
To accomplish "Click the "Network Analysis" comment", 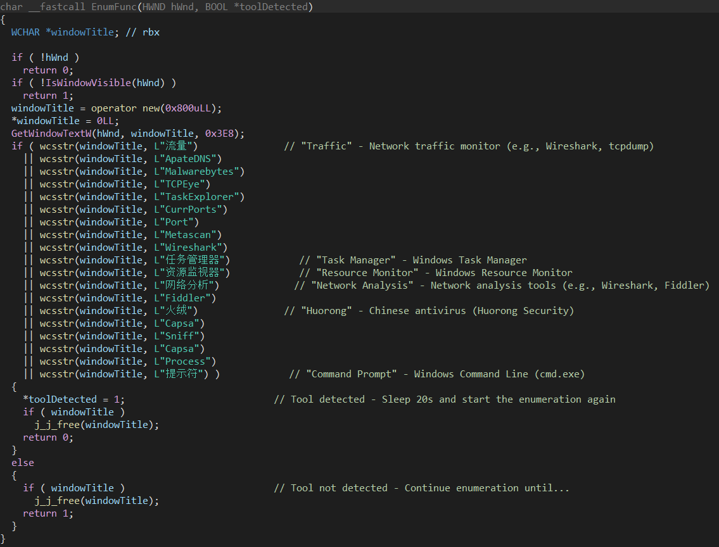I will 502,286.
